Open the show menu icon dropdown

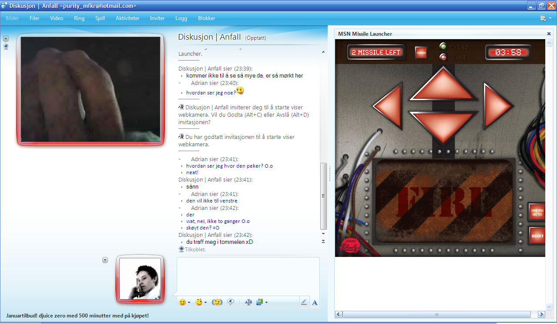pyautogui.click(x=546, y=18)
